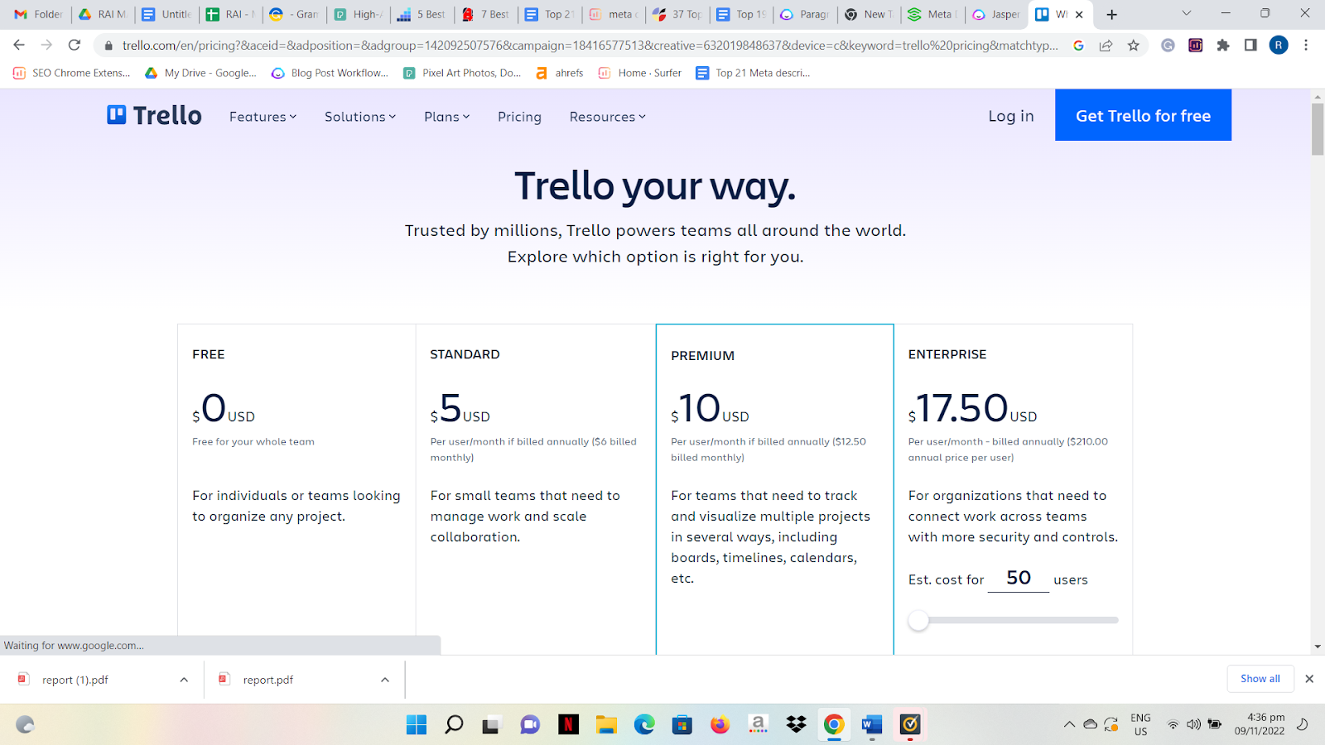
Task: Open Firefox from the taskbar
Action: click(720, 725)
